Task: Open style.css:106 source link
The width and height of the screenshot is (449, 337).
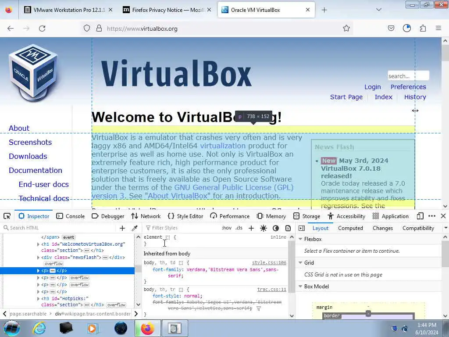Action: point(269,262)
